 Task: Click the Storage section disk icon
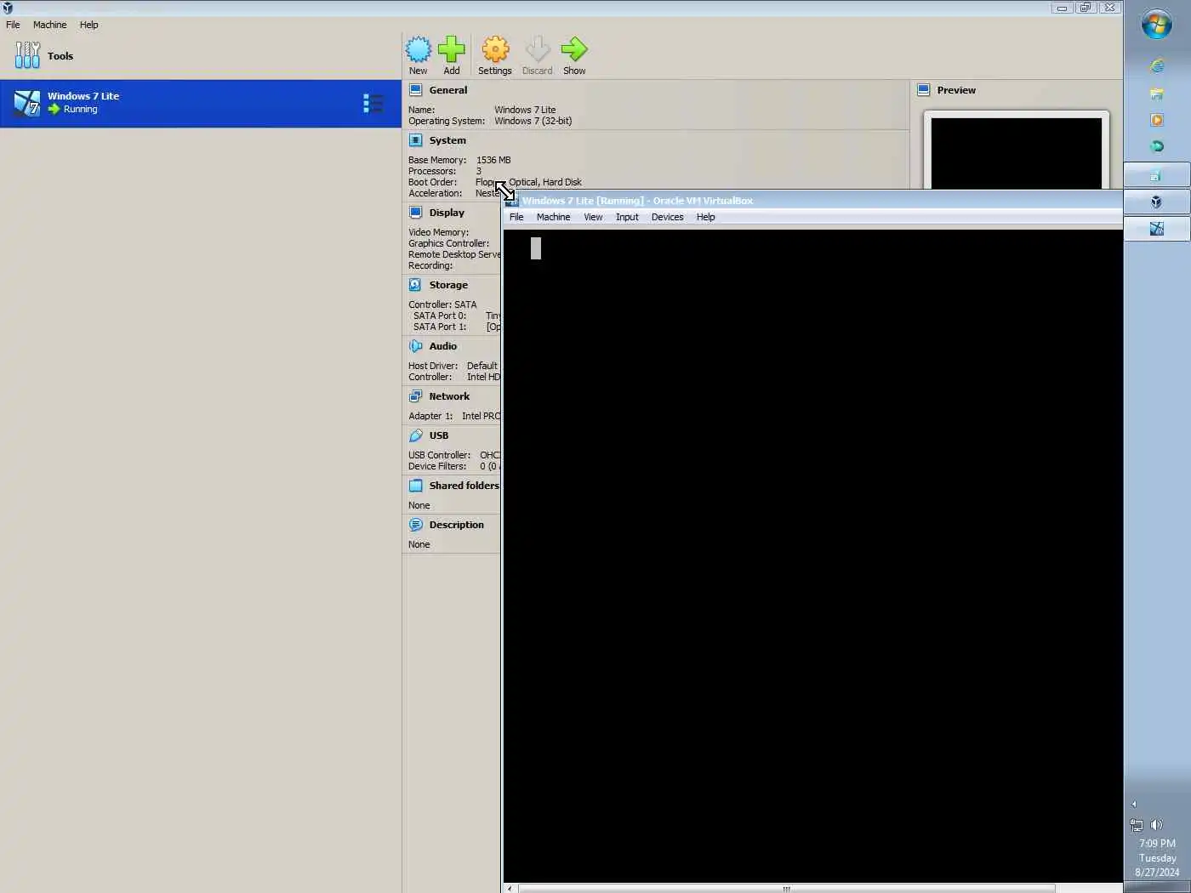tap(415, 284)
